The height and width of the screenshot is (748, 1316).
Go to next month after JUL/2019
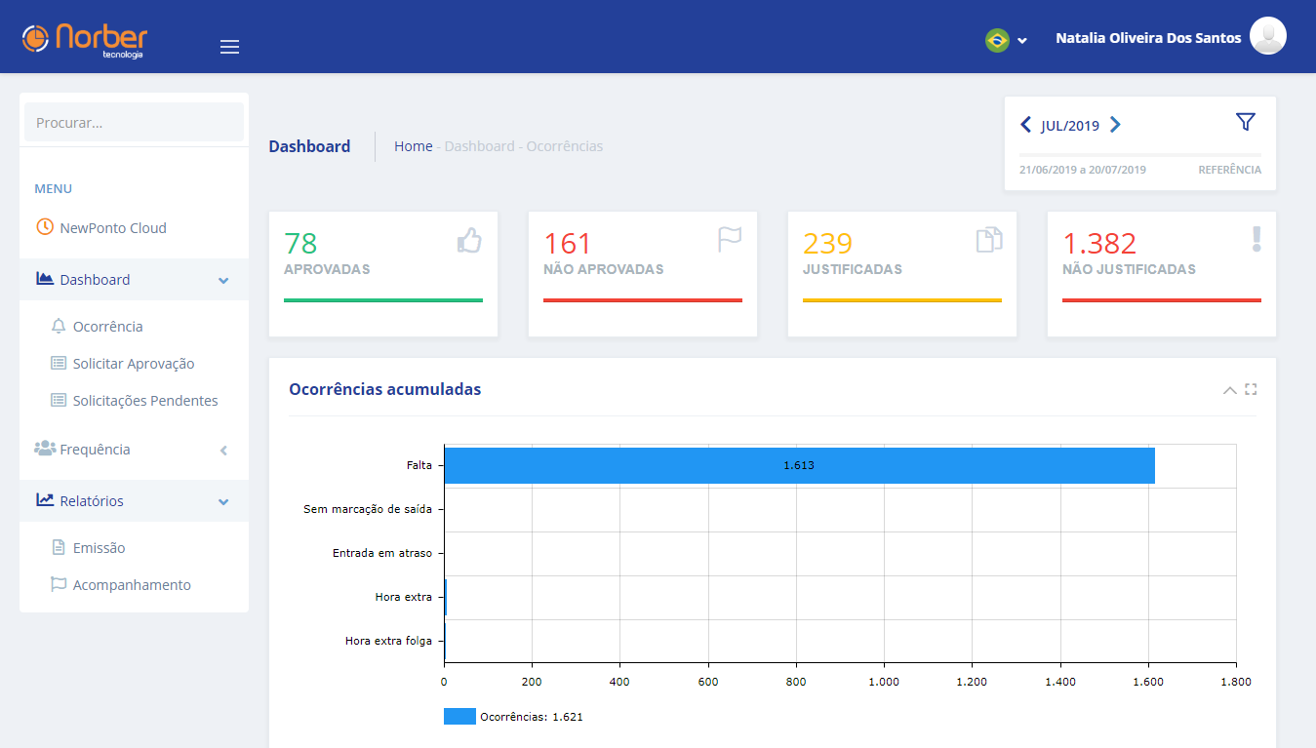(x=1115, y=125)
